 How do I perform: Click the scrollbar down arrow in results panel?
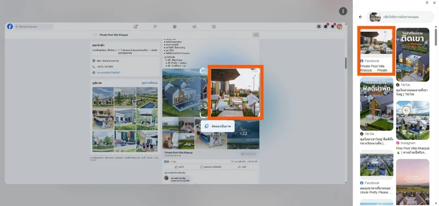pos(436,203)
